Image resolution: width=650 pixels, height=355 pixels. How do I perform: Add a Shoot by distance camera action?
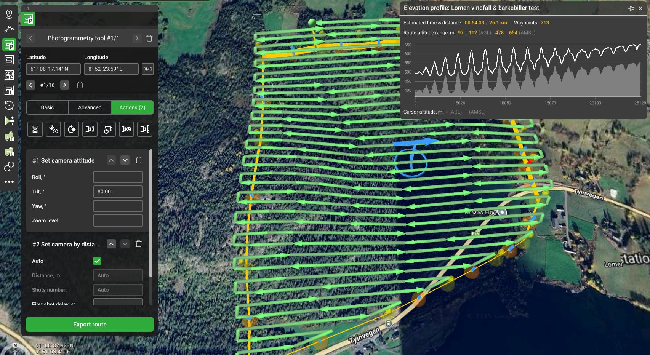click(x=144, y=129)
